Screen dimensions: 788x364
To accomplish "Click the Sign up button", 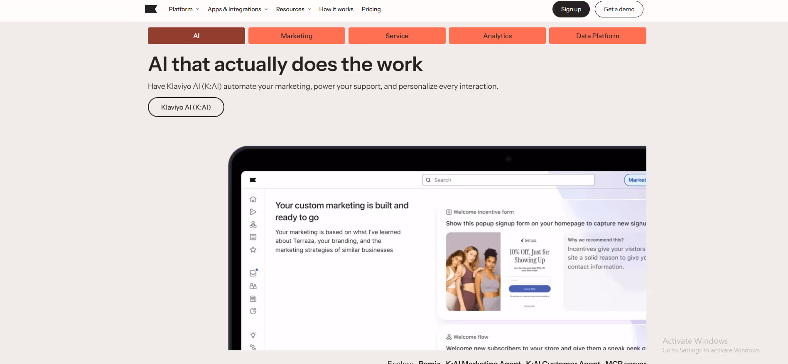I will coord(571,9).
